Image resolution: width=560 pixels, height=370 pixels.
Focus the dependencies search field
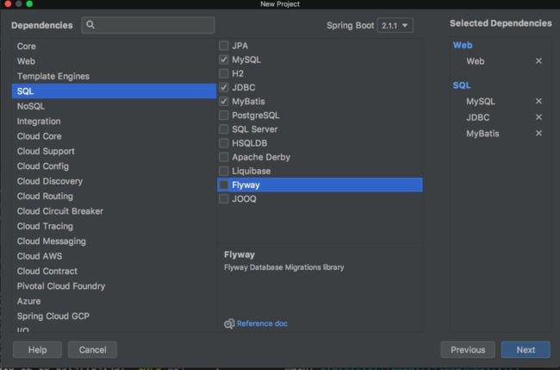[148, 25]
